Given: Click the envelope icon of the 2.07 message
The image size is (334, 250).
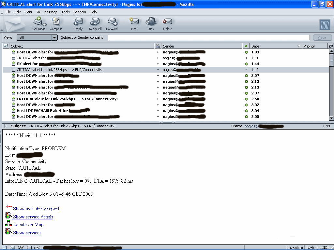Looking at the screenshot, I should (13, 76).
